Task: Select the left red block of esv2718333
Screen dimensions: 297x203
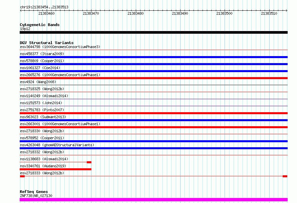Action: click(22, 176)
